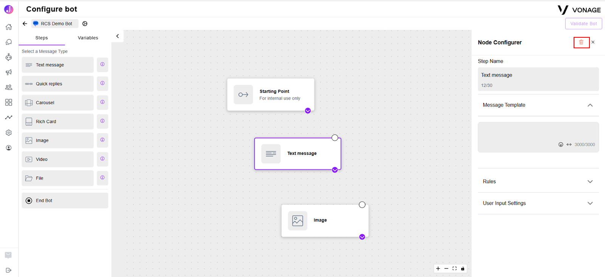Open bot settings gear next to RCS Demo Bot
The width and height of the screenshot is (605, 277).
coord(85,23)
